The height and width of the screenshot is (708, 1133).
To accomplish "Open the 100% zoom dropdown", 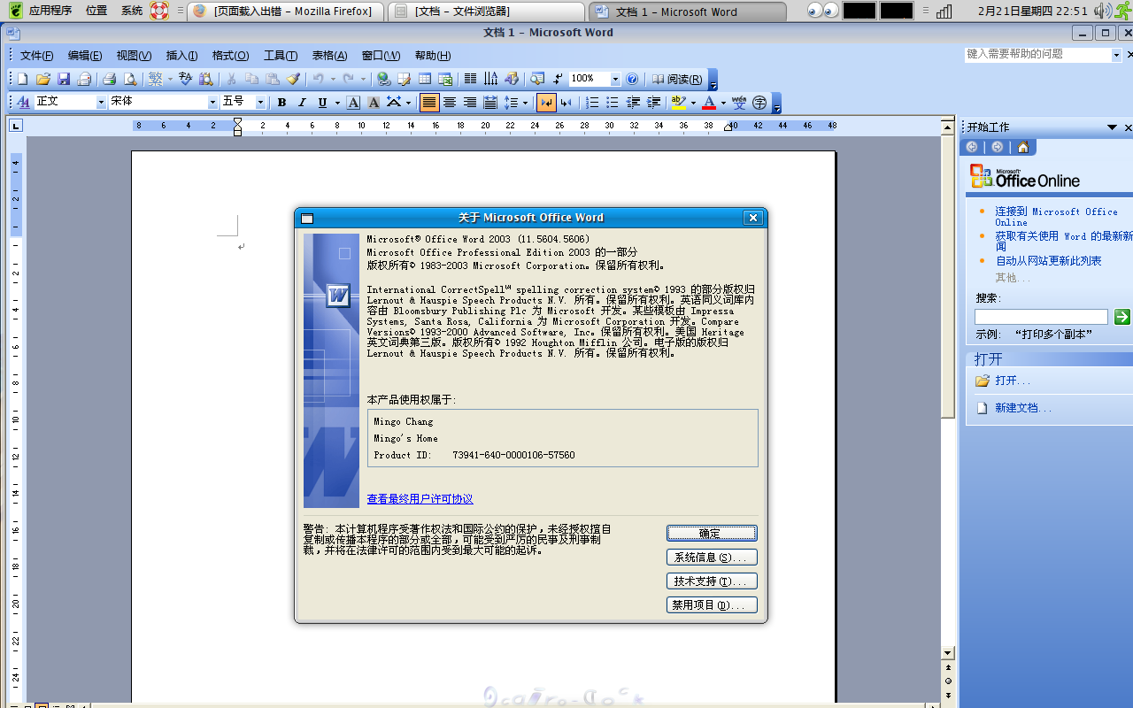I will click(x=615, y=79).
